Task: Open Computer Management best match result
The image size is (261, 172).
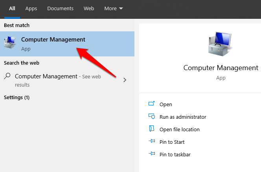Action: [x=67, y=44]
